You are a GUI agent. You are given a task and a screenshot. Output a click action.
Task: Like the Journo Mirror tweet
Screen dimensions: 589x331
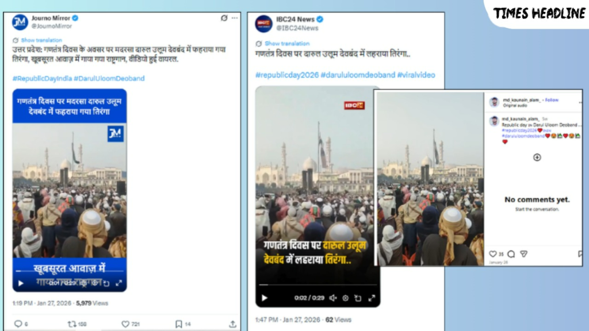[x=125, y=324]
